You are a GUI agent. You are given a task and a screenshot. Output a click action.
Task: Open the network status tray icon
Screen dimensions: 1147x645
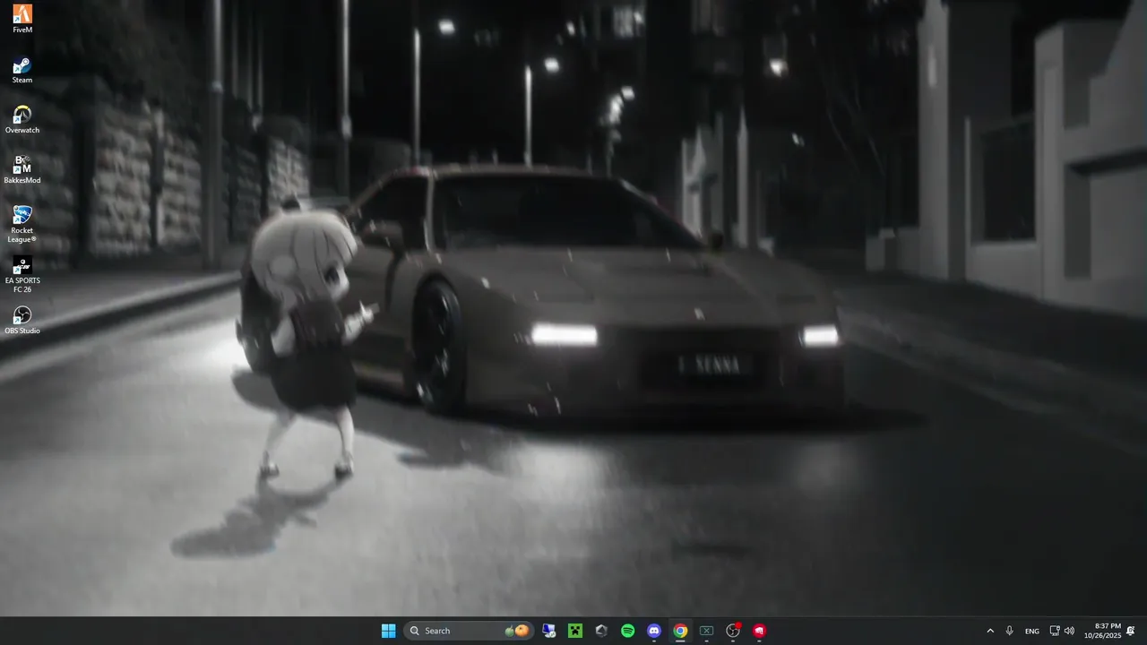[x=1055, y=631]
